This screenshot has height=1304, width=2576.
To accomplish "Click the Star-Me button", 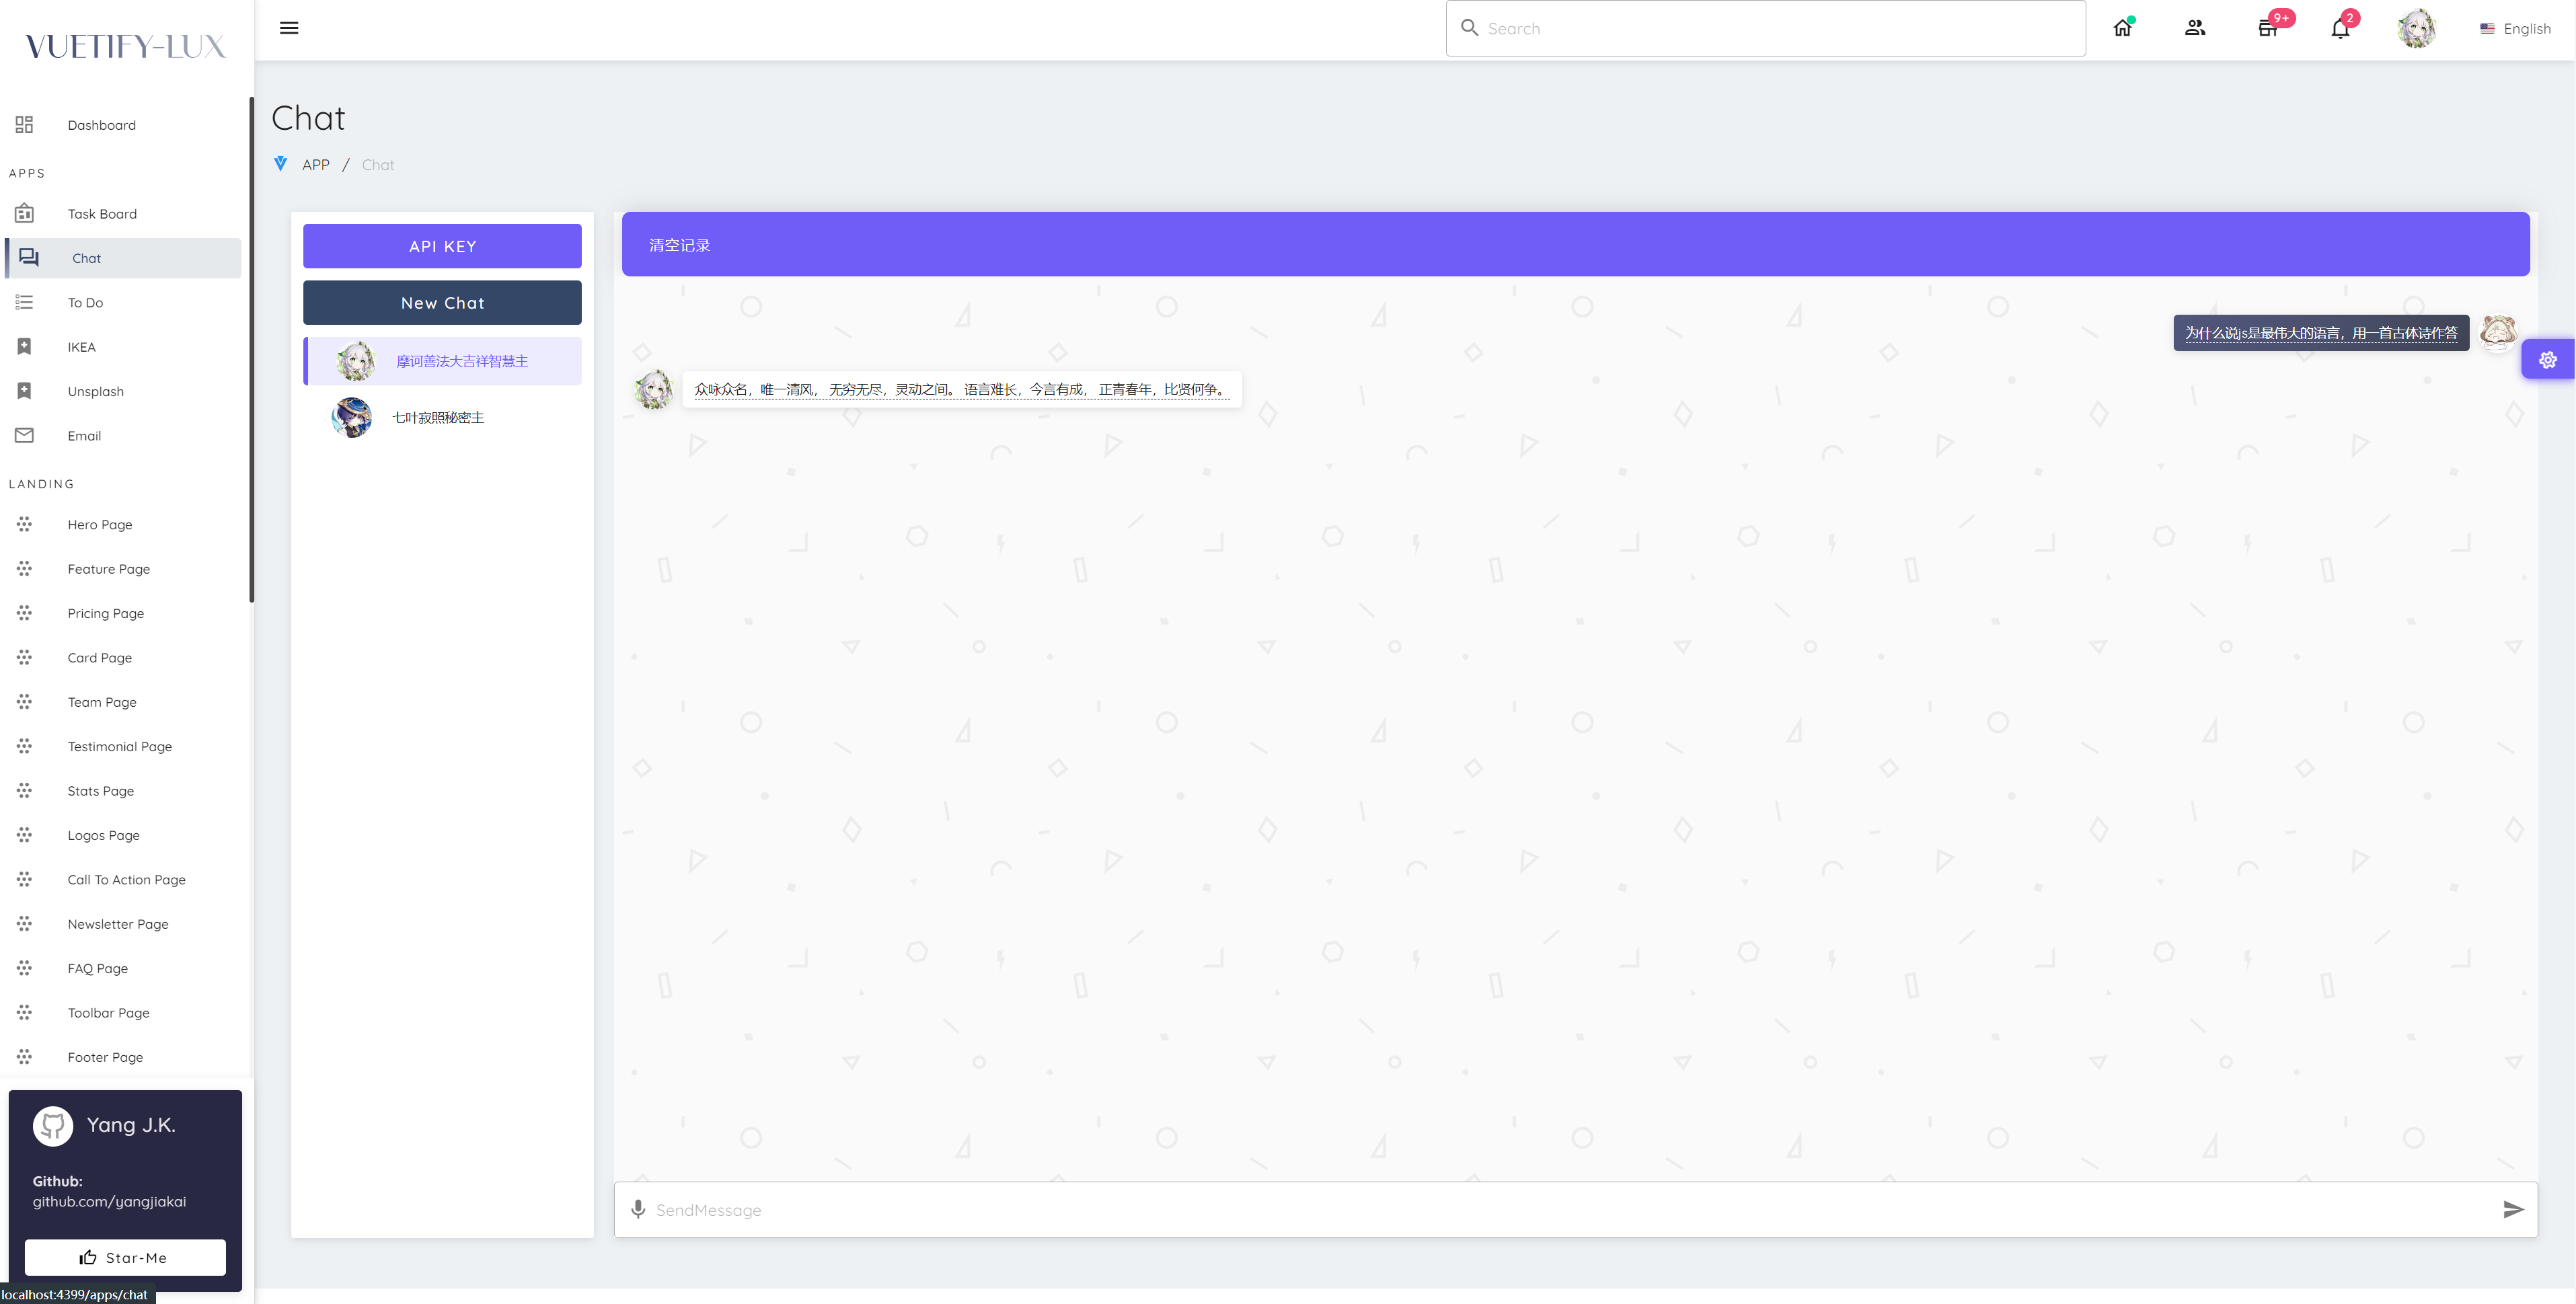I will 125,1257.
